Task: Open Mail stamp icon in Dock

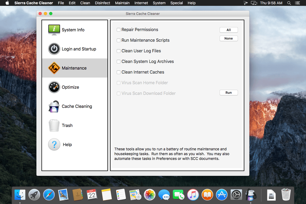Action: tap(63, 195)
